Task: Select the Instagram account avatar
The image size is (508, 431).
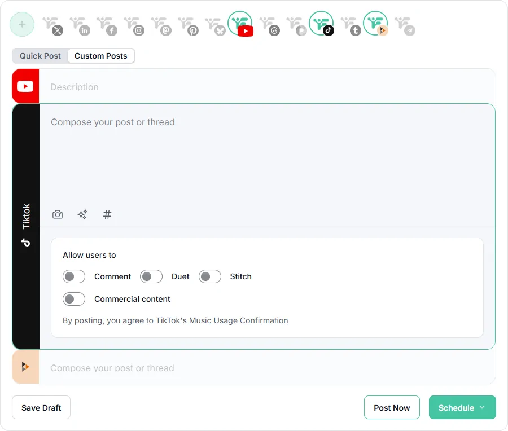Action: tap(134, 26)
